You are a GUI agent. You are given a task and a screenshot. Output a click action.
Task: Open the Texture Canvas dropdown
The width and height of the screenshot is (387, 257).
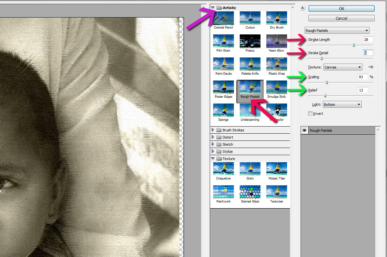(x=343, y=67)
